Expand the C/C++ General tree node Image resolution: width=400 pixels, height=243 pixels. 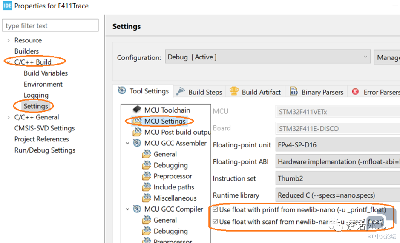[9, 117]
